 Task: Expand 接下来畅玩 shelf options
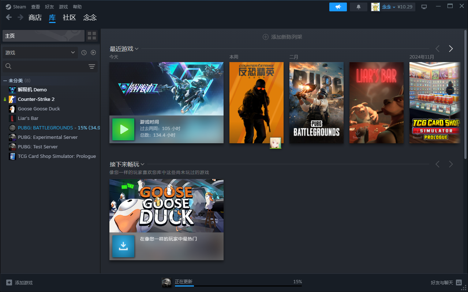[x=142, y=164]
